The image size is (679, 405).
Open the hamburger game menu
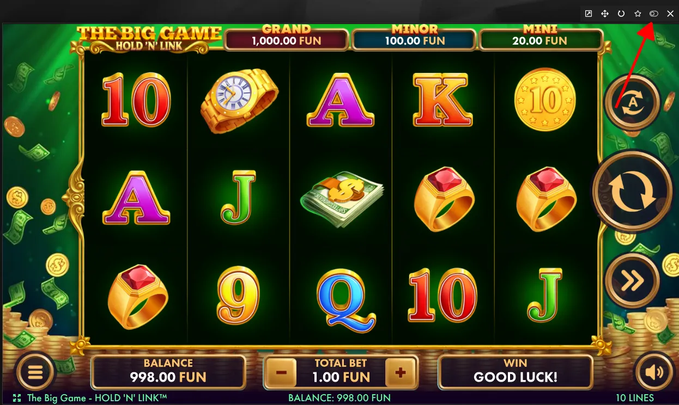click(35, 373)
